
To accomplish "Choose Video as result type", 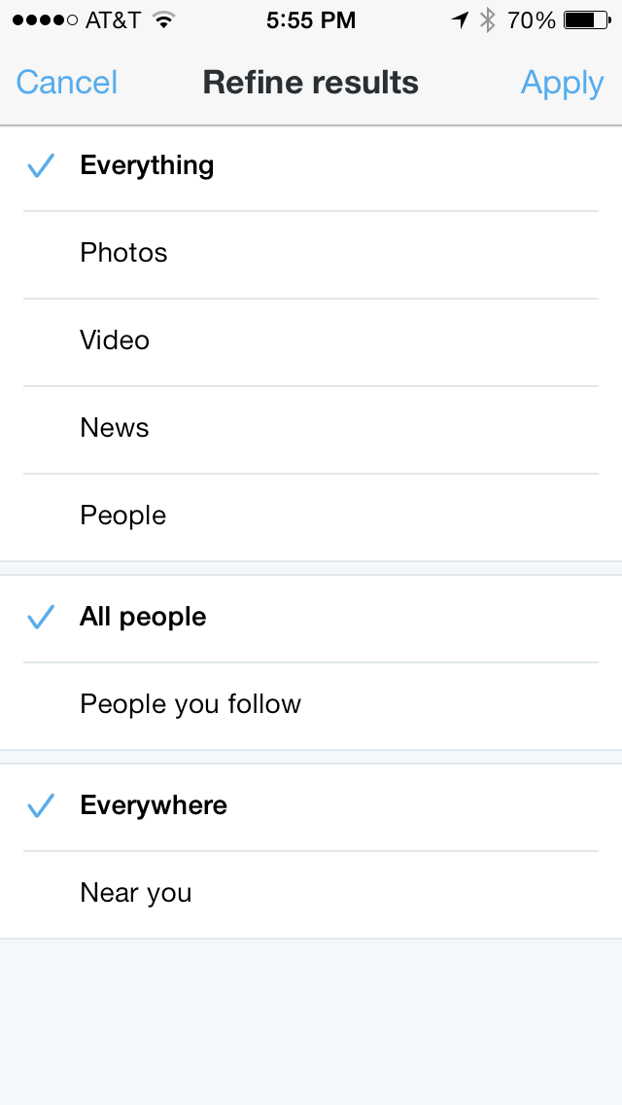I will click(x=115, y=340).
